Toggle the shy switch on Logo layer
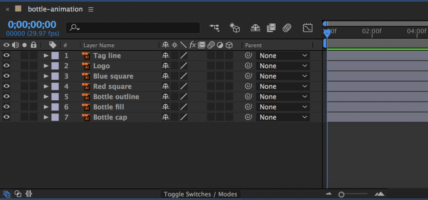Image resolution: width=428 pixels, height=200 pixels. (165, 66)
